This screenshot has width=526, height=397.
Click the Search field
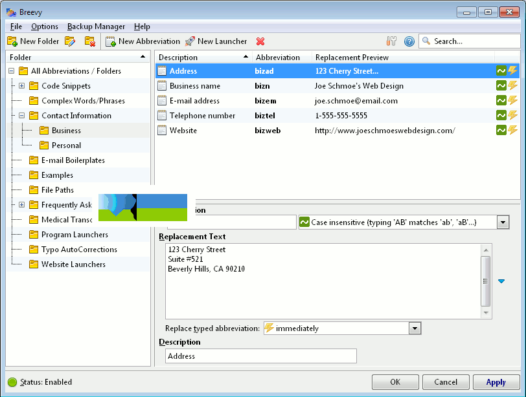(470, 41)
